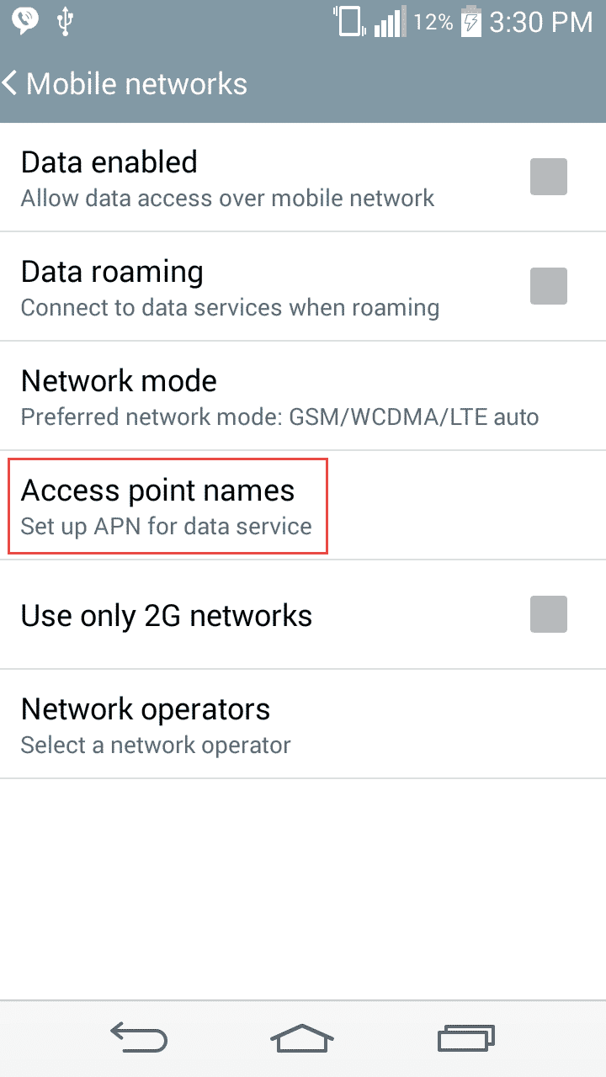
Task: Open Network mode preference selector
Action: (x=278, y=396)
